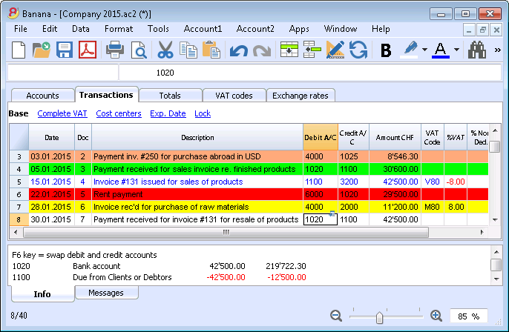Open the Complete VAT view
The height and width of the screenshot is (332, 509).
click(62, 113)
